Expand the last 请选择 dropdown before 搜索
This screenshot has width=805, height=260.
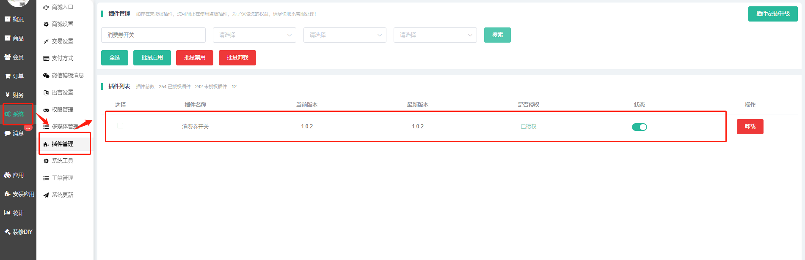[435, 35]
